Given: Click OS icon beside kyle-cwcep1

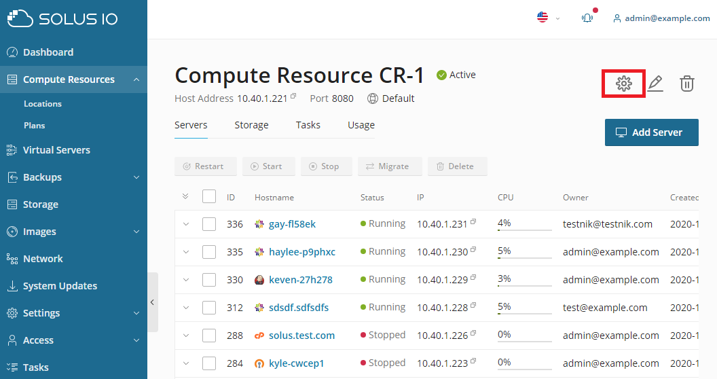Looking at the screenshot, I should pyautogui.click(x=259, y=363).
